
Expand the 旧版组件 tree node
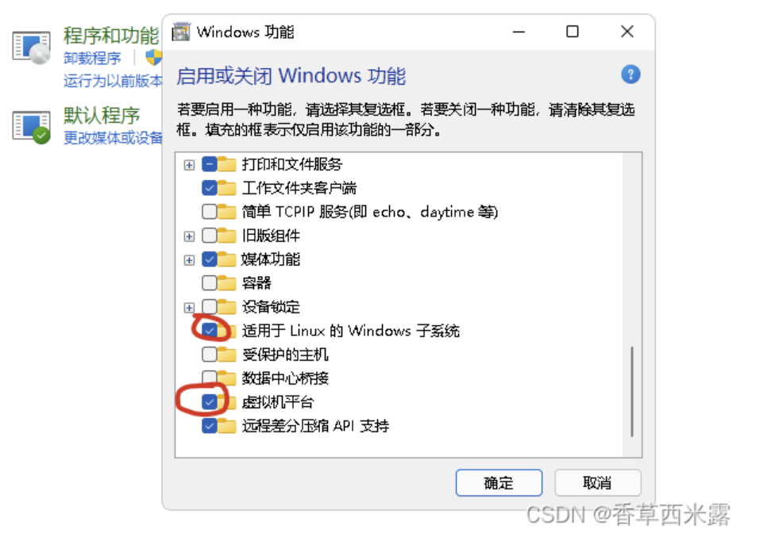(x=189, y=236)
